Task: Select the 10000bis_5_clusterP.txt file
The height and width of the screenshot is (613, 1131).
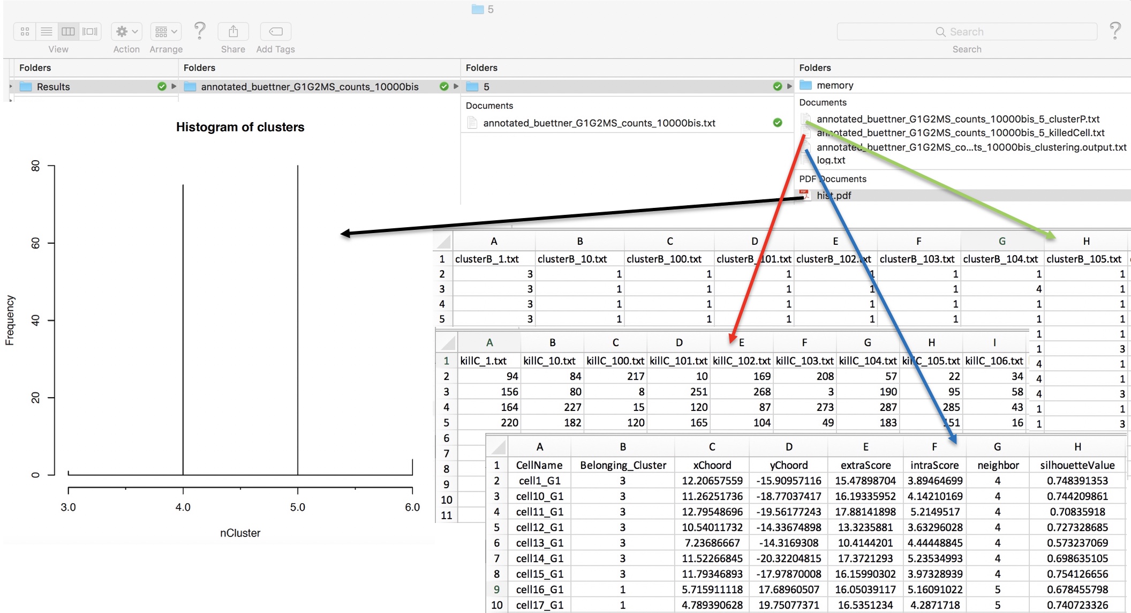Action: coord(957,119)
